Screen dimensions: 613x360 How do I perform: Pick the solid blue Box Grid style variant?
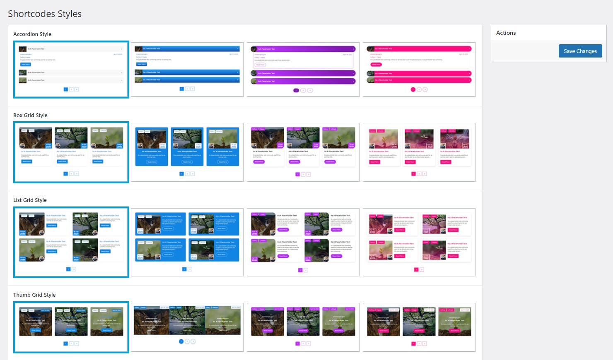187,152
